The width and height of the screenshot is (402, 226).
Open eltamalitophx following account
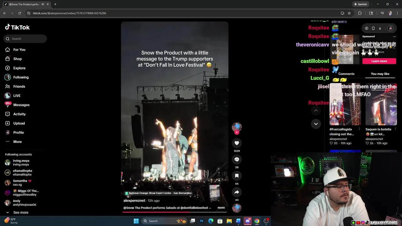pos(19,173)
